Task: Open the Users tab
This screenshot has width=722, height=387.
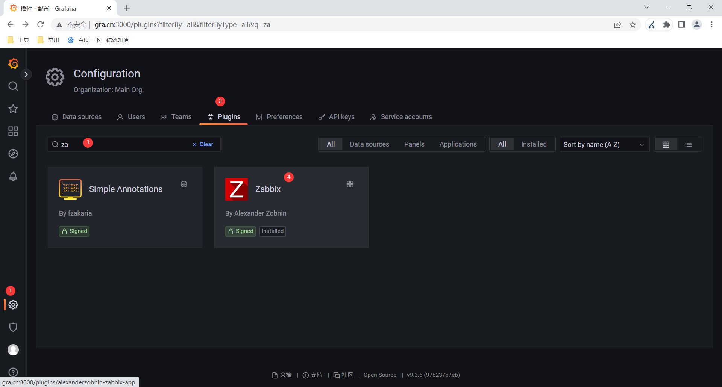Action: pyautogui.click(x=131, y=117)
